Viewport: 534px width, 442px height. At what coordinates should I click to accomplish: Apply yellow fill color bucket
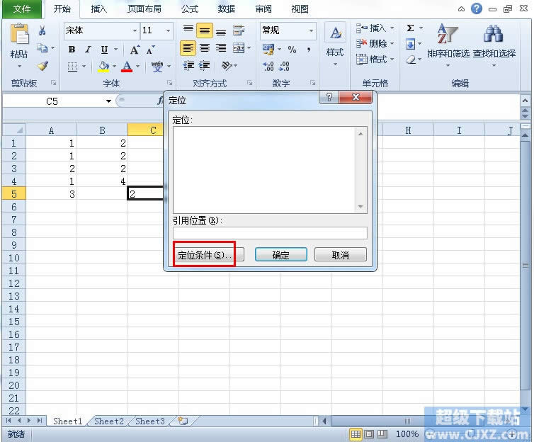point(103,66)
